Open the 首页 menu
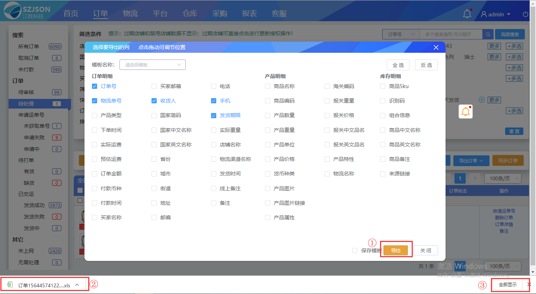Viewport: 536px width, 294px height. 71,13
